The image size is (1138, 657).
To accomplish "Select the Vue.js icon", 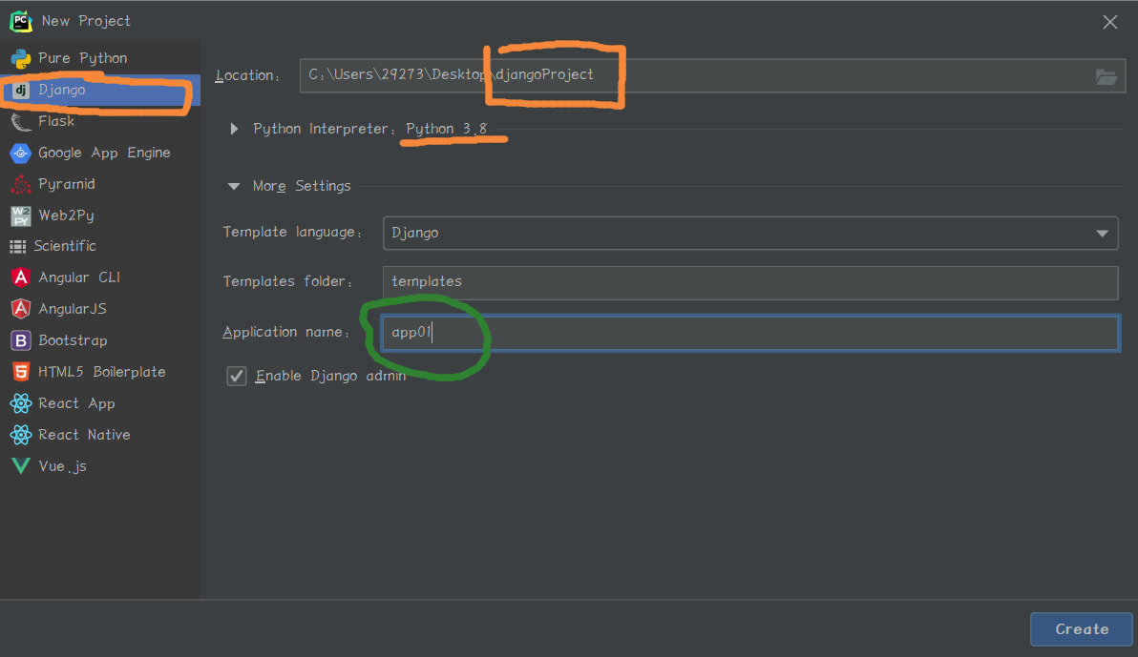I will point(20,466).
